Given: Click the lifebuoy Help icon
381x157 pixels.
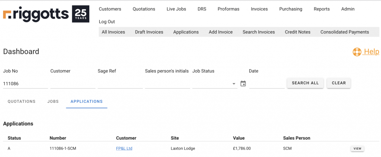Looking at the screenshot, I should (x=357, y=52).
